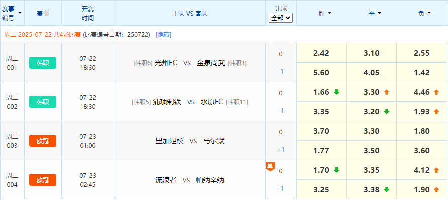Pick win odds 1.66 for match 002
Image resolution: width=448 pixels, height=200 pixels.
(321, 92)
